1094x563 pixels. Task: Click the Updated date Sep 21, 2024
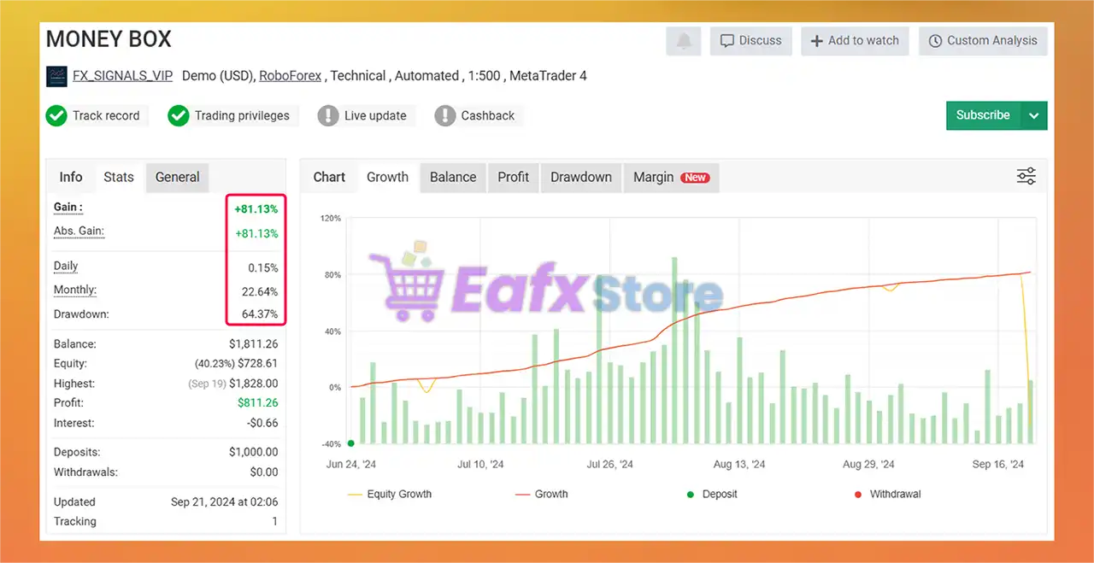point(225,502)
